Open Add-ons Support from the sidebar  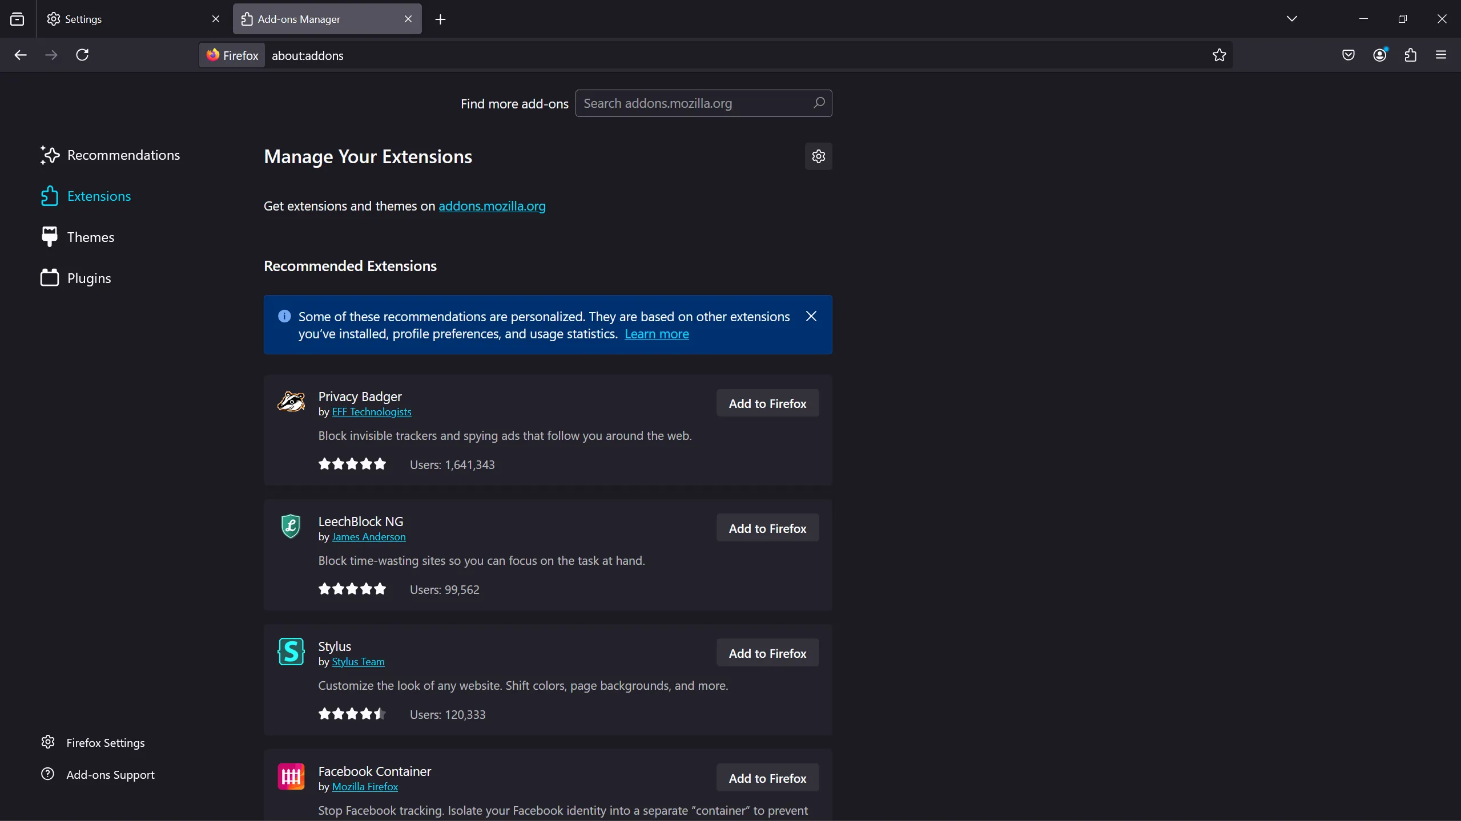(x=98, y=775)
